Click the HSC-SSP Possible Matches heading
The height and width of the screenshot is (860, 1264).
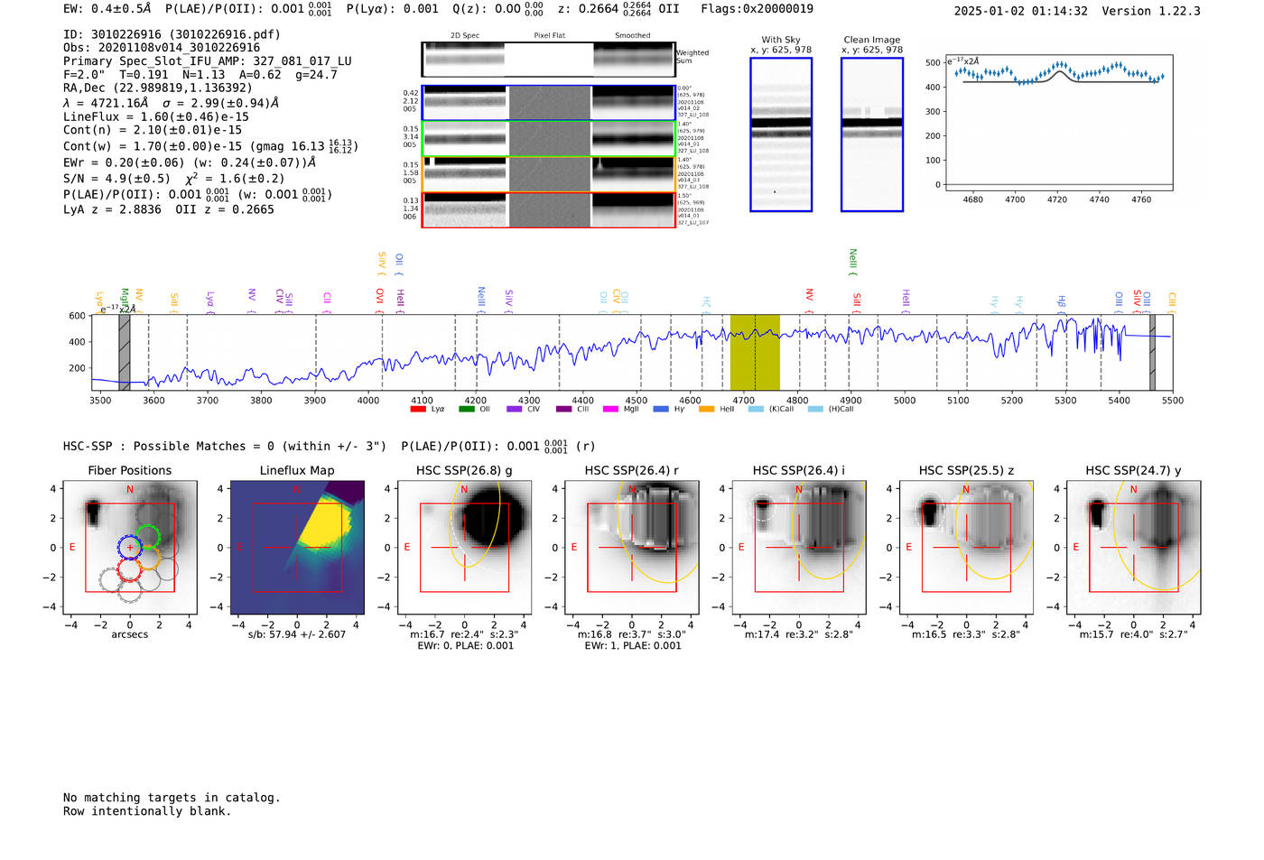[x=225, y=447]
